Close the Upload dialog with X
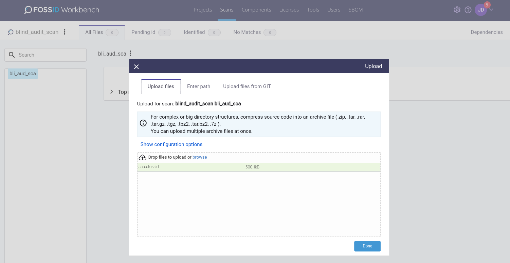The image size is (510, 263). 136,66
